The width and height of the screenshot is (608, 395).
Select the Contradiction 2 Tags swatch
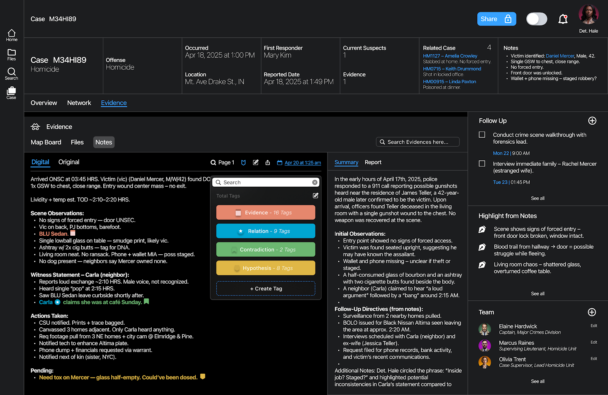pos(266,249)
